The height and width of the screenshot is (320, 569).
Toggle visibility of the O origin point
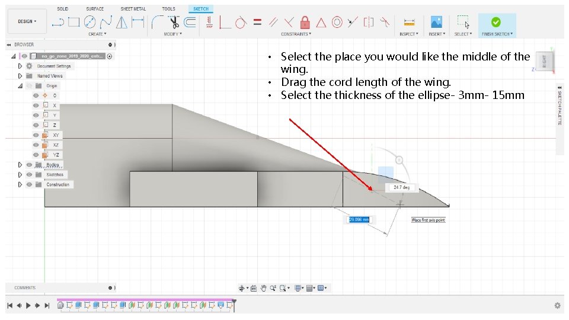coord(36,96)
